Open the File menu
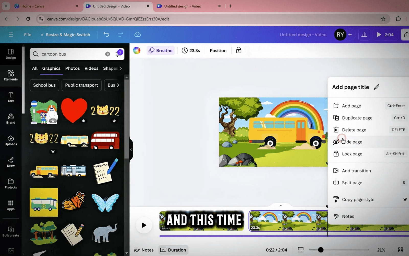409x256 pixels. (28, 35)
